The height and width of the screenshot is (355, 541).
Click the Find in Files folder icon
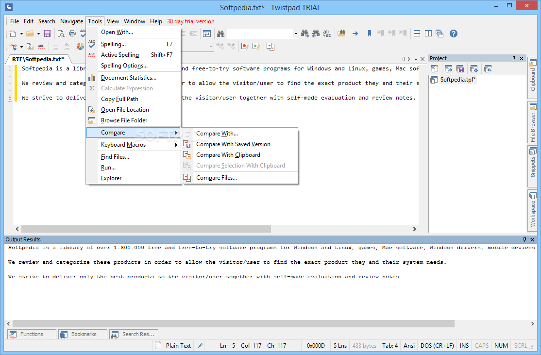(x=341, y=34)
